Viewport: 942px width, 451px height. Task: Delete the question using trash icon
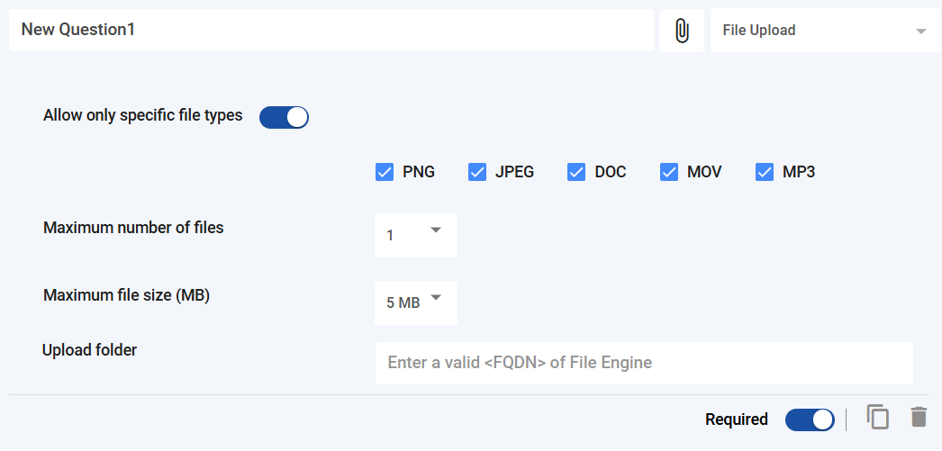point(918,417)
